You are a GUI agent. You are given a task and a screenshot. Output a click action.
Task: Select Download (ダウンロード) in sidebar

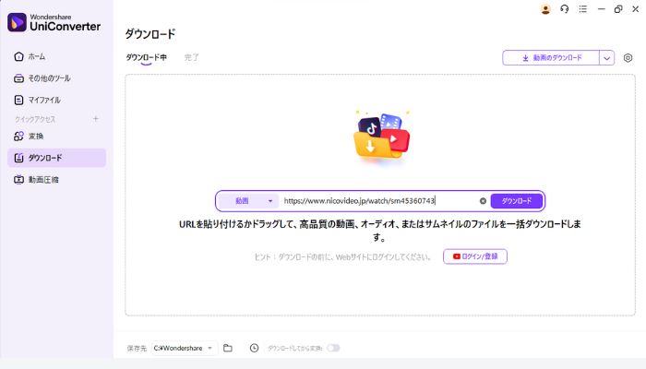[56, 158]
